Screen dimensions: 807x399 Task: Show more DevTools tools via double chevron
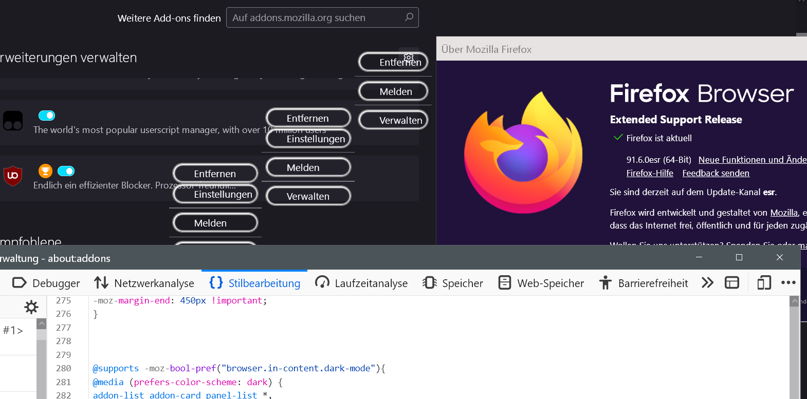708,283
